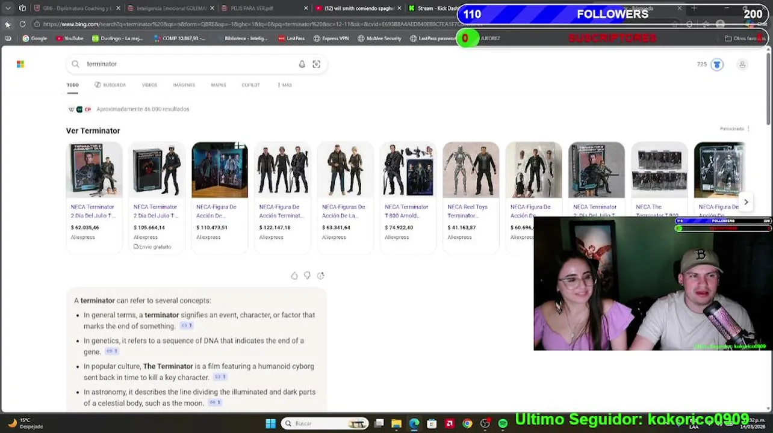The height and width of the screenshot is (433, 773).
Task: Open OBS Studio taskbar icon with red badge
Action: pyautogui.click(x=485, y=423)
